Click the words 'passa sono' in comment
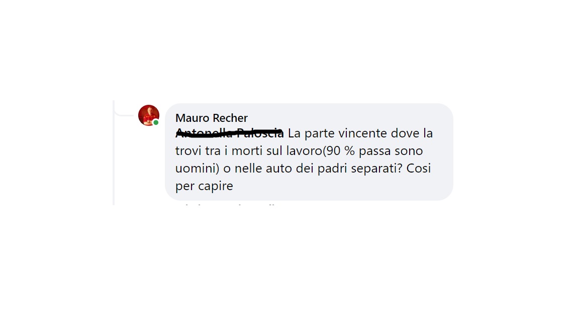 point(391,150)
